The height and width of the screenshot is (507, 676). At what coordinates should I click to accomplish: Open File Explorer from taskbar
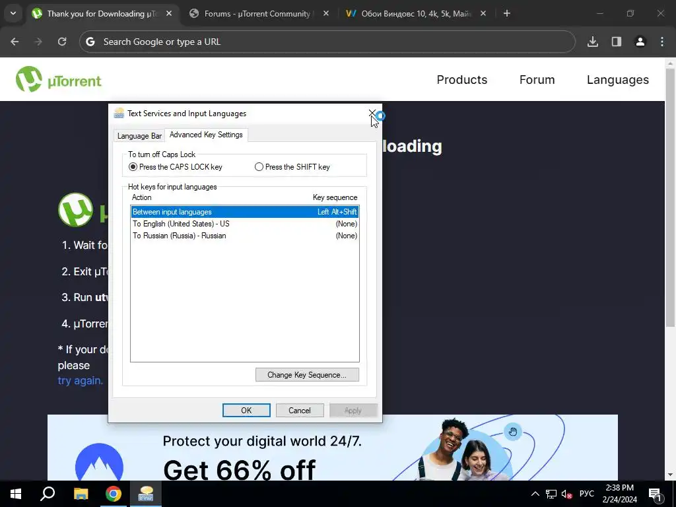click(x=81, y=494)
